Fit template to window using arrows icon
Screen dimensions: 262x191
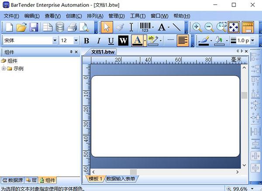pyautogui.click(x=234, y=27)
